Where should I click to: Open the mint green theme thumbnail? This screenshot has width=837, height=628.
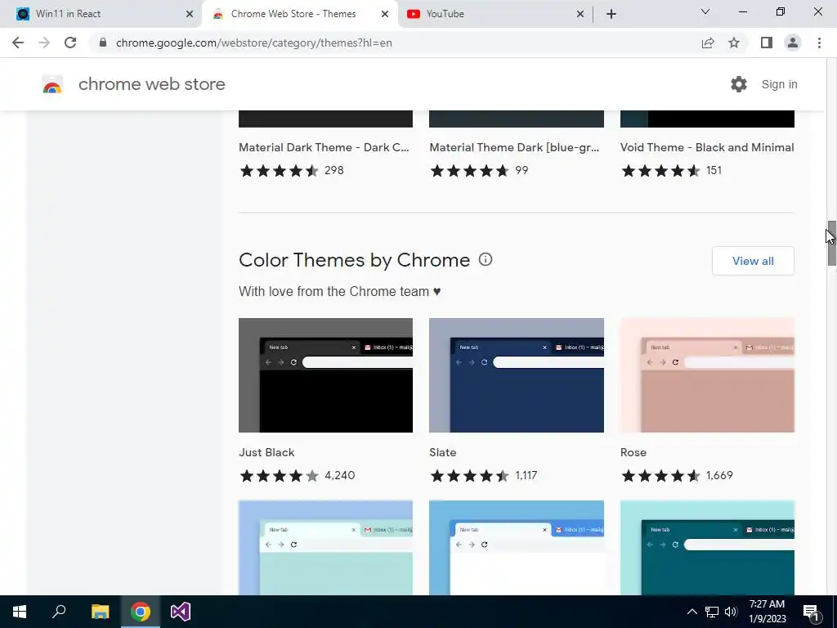[325, 548]
